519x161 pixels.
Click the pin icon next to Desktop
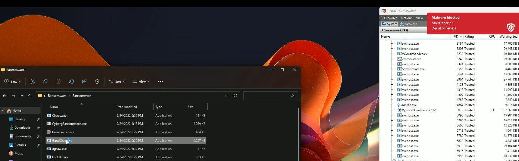coord(39,119)
